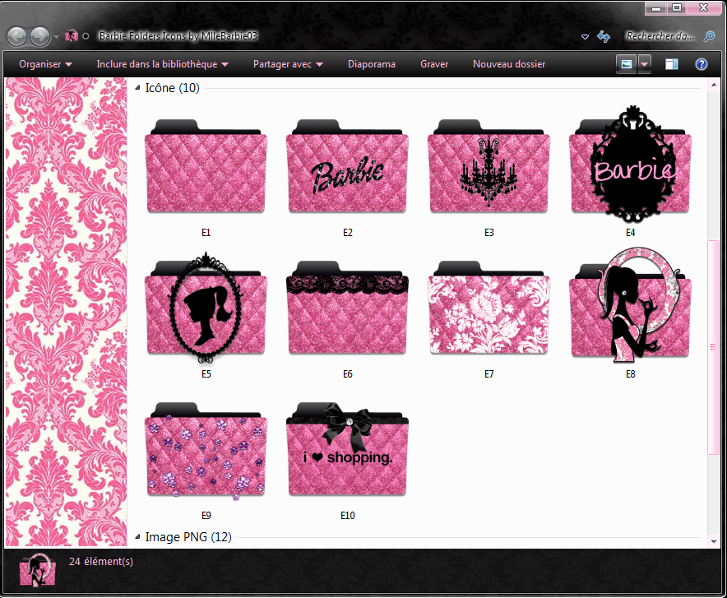Select the plain pink folder icon E1
Screen dimensions: 727x598
click(206, 166)
